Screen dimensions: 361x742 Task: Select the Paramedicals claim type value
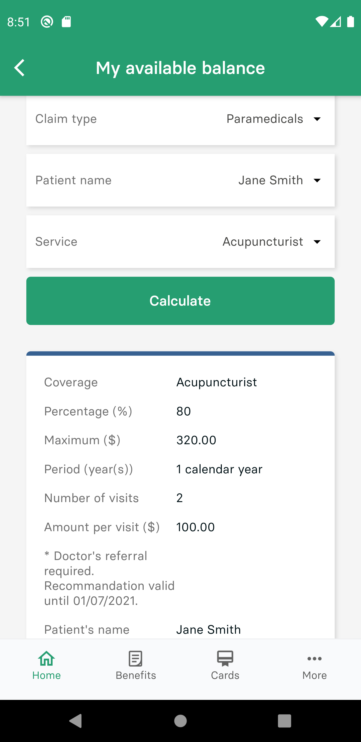tap(264, 119)
